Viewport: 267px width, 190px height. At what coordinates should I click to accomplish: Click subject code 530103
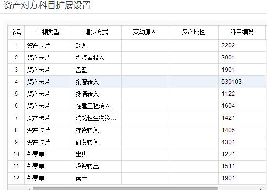[x=232, y=82]
